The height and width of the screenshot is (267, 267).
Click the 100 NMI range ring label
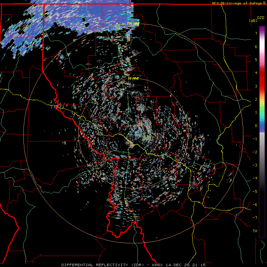coord(133,23)
